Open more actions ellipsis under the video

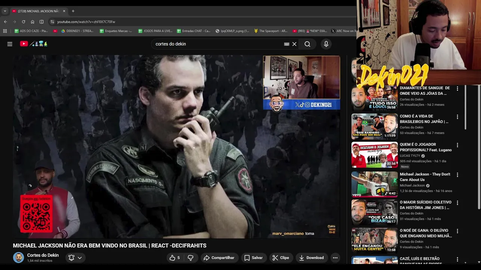(335, 258)
